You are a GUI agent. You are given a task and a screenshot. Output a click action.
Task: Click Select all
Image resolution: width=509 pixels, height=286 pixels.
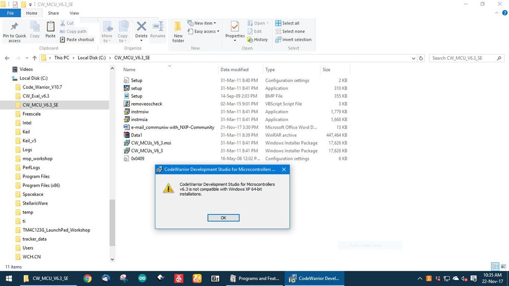[x=287, y=23]
